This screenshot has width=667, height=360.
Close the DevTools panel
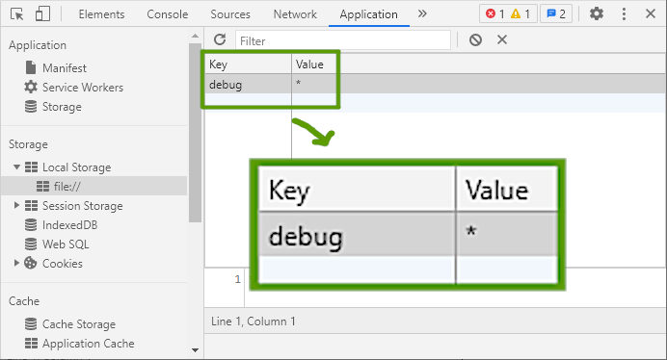650,13
